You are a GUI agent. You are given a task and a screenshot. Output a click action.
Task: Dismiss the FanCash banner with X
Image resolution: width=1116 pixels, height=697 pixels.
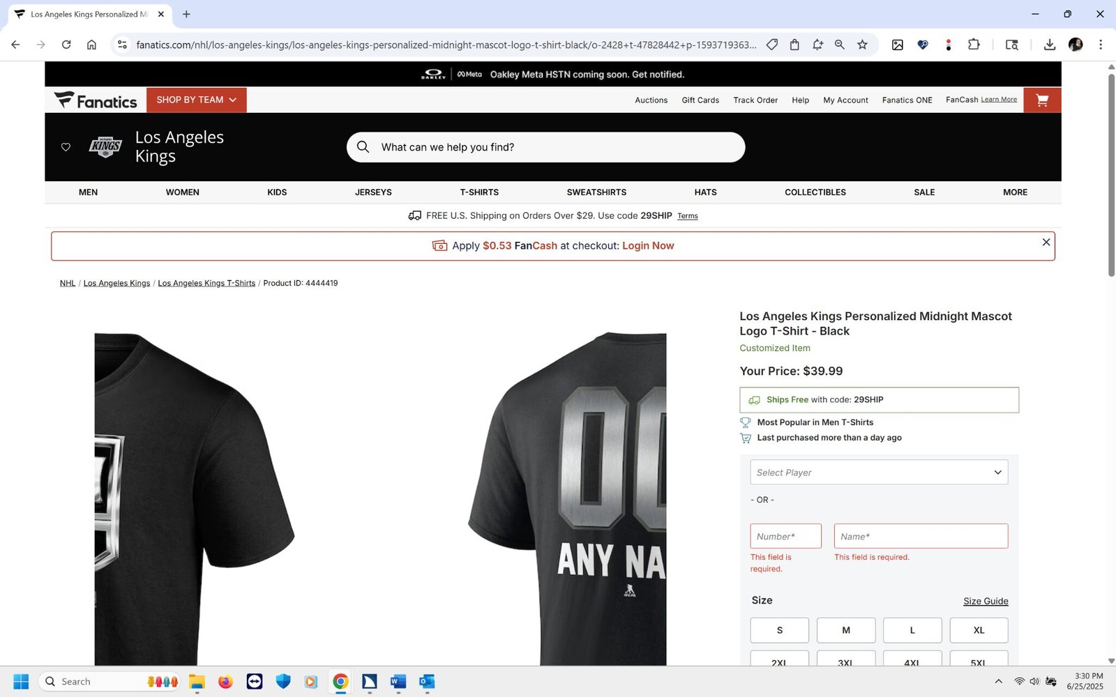1046,242
